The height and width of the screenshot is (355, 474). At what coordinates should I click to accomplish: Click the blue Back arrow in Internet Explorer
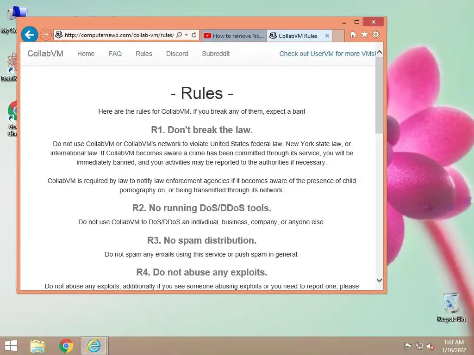[x=30, y=35]
